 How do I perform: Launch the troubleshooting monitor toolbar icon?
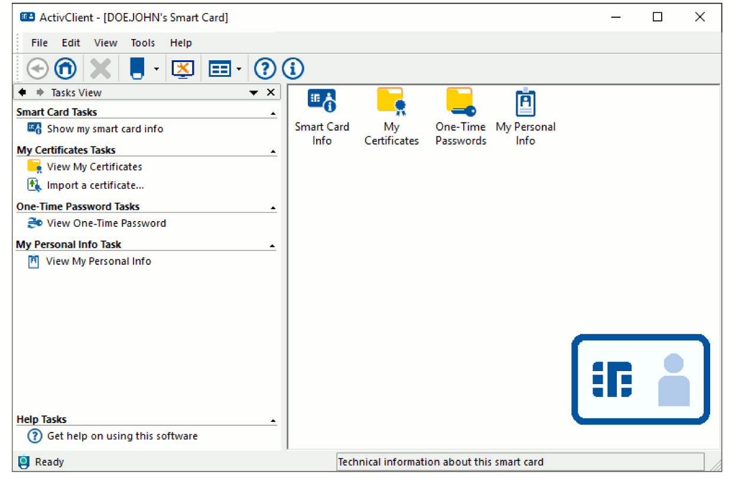click(183, 69)
